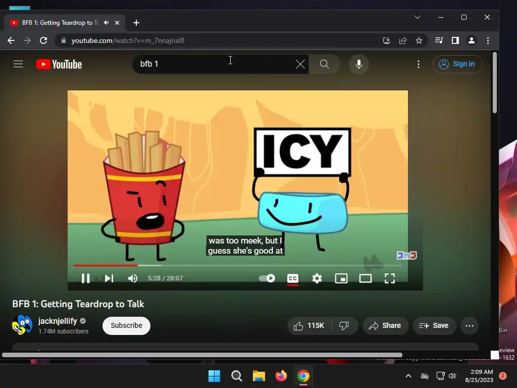The height and width of the screenshot is (388, 517).
Task: Dislike this video
Action: click(x=344, y=326)
